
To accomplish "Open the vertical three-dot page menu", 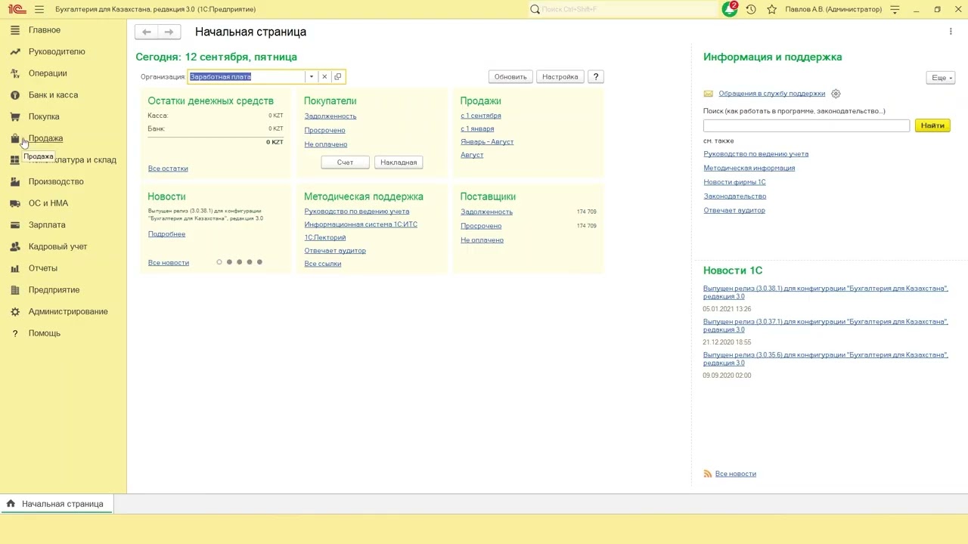I will (x=951, y=32).
